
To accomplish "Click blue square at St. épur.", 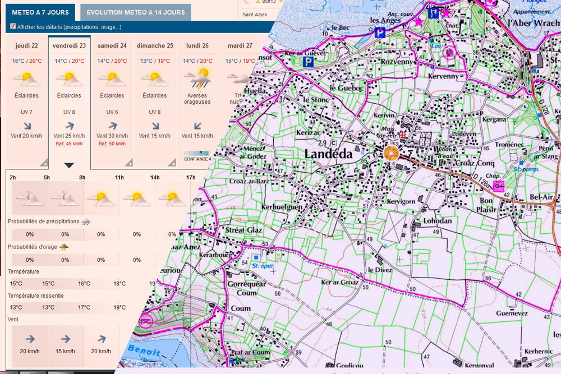I will coord(256,257).
